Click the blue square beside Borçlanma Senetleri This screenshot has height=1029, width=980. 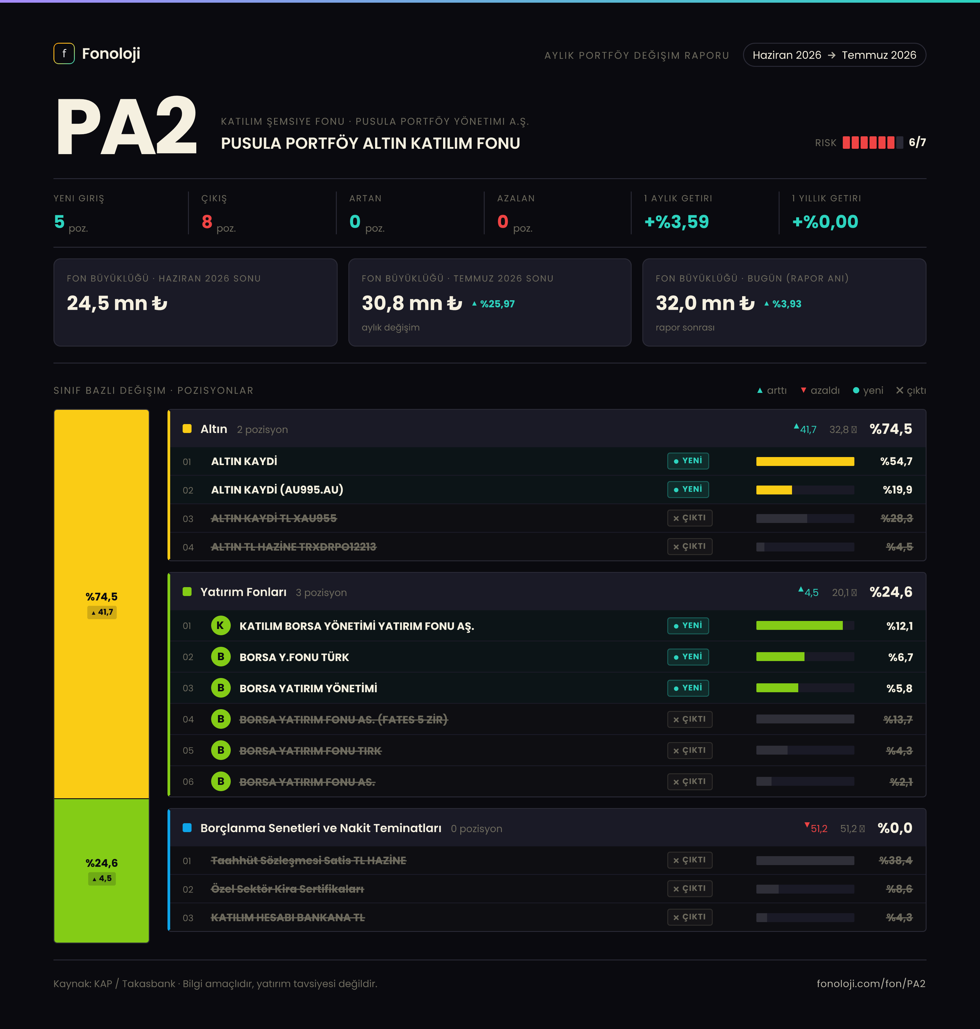coord(187,828)
